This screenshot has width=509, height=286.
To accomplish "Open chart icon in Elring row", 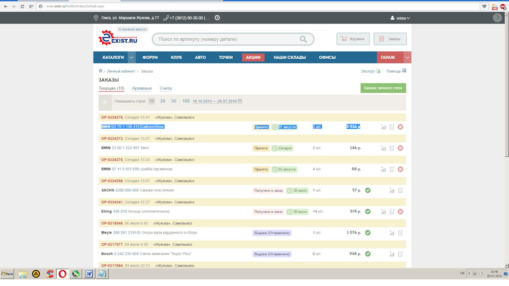I will [383, 212].
